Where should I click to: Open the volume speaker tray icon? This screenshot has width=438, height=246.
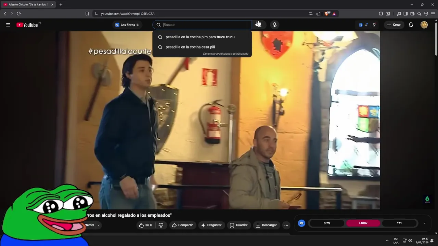pyautogui.click(x=410, y=241)
